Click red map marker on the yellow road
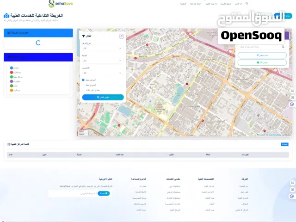The height and width of the screenshot is (222, 296). 136,58
